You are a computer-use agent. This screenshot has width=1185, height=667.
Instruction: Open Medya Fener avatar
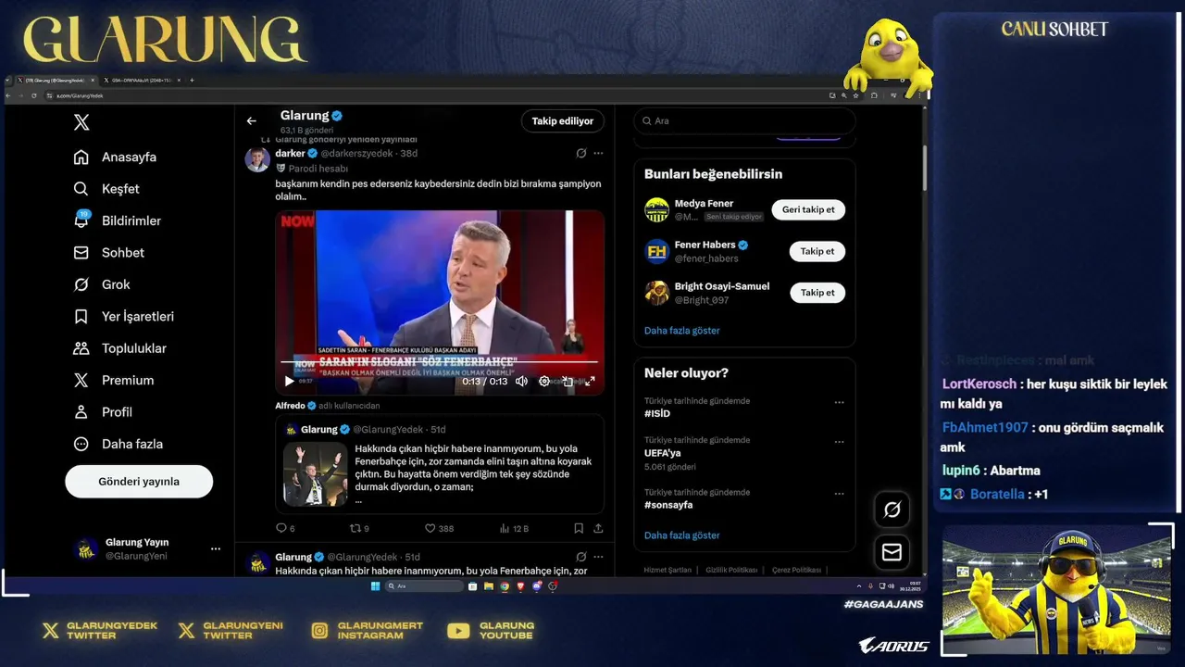click(657, 209)
